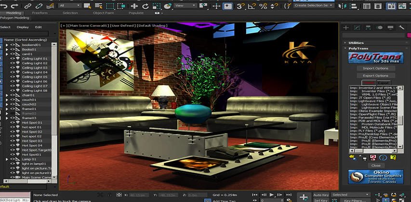Viewport: 411px width, 202px height.
Task: Switch to the Export tab in PolyTrans
Action: tap(384, 83)
